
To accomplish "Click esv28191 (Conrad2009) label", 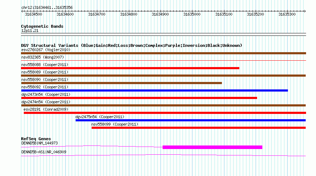I will point(46,109).
